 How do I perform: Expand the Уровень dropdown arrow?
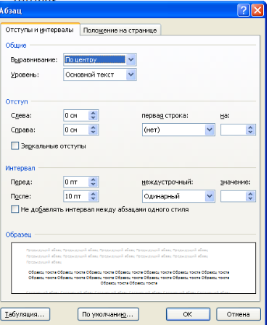click(131, 75)
